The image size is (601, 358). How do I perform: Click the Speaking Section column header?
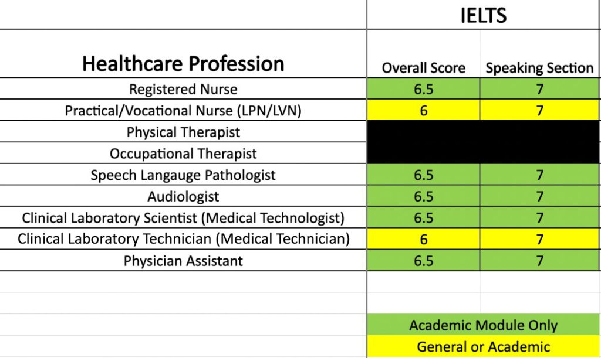coord(539,68)
